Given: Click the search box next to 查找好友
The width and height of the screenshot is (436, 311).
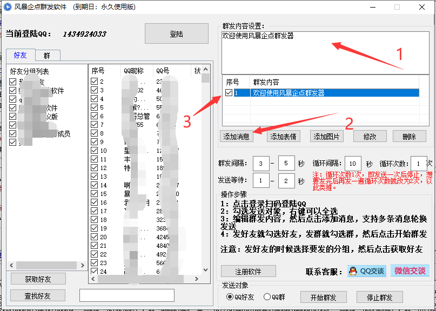Looking at the screenshot, I should click(127, 295).
